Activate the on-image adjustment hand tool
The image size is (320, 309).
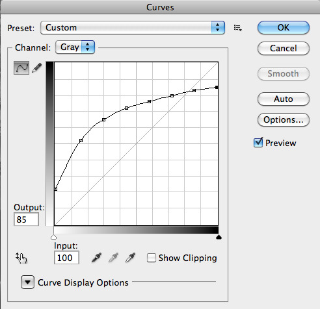(x=21, y=258)
